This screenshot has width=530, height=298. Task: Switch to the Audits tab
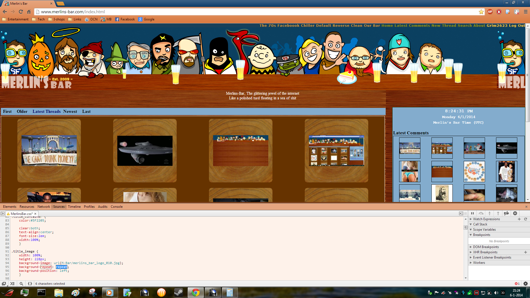pos(103,207)
